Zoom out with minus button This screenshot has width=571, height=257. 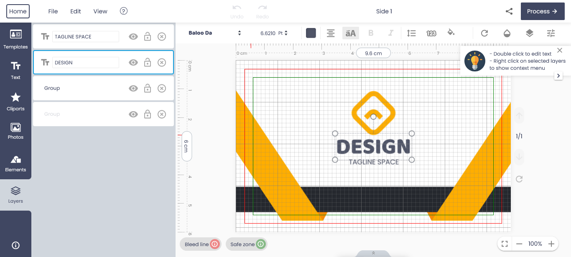(519, 244)
